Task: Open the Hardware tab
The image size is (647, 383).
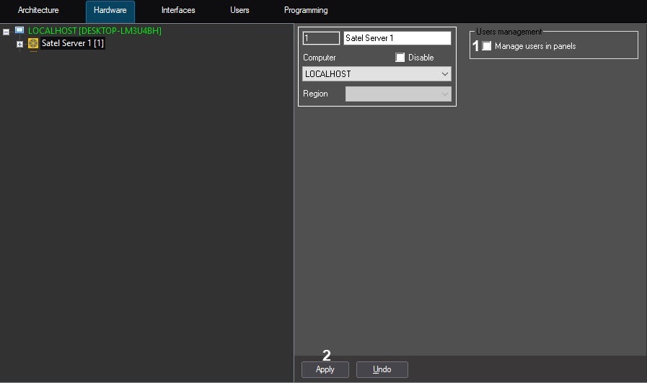Action: tap(110, 10)
